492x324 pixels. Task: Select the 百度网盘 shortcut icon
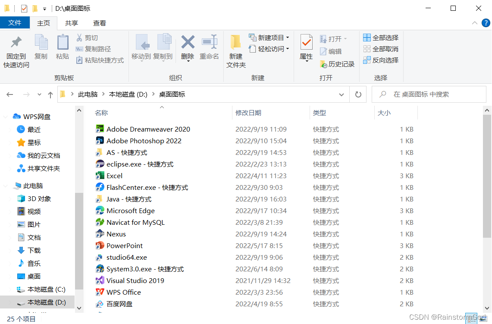point(100,304)
